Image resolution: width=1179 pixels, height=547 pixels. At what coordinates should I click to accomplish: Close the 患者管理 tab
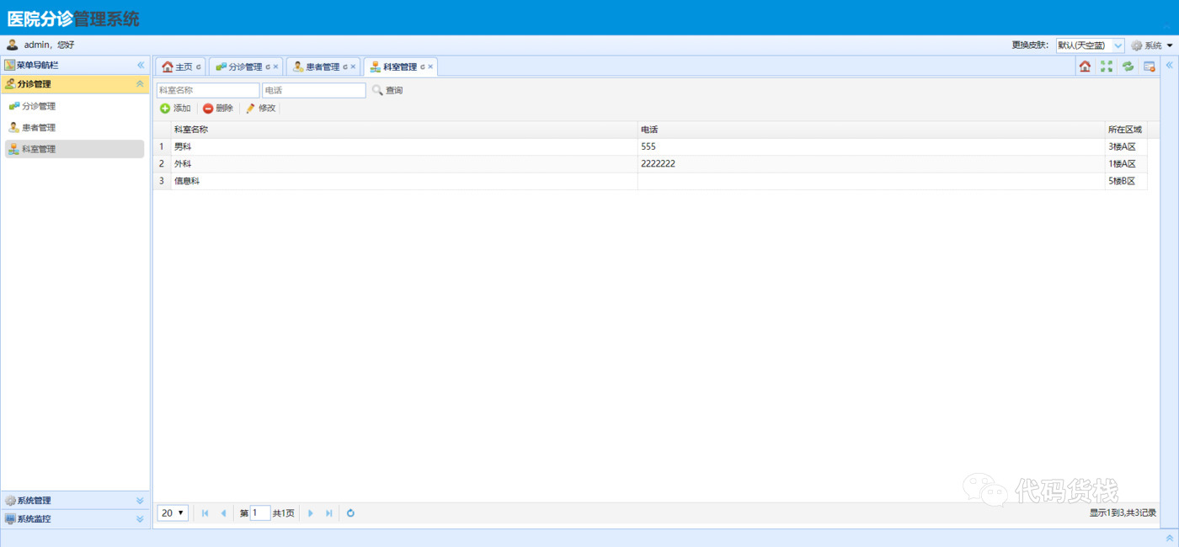(x=353, y=66)
